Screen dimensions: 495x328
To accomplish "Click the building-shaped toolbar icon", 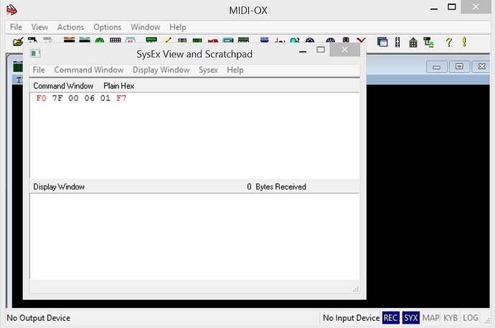I will [x=413, y=42].
